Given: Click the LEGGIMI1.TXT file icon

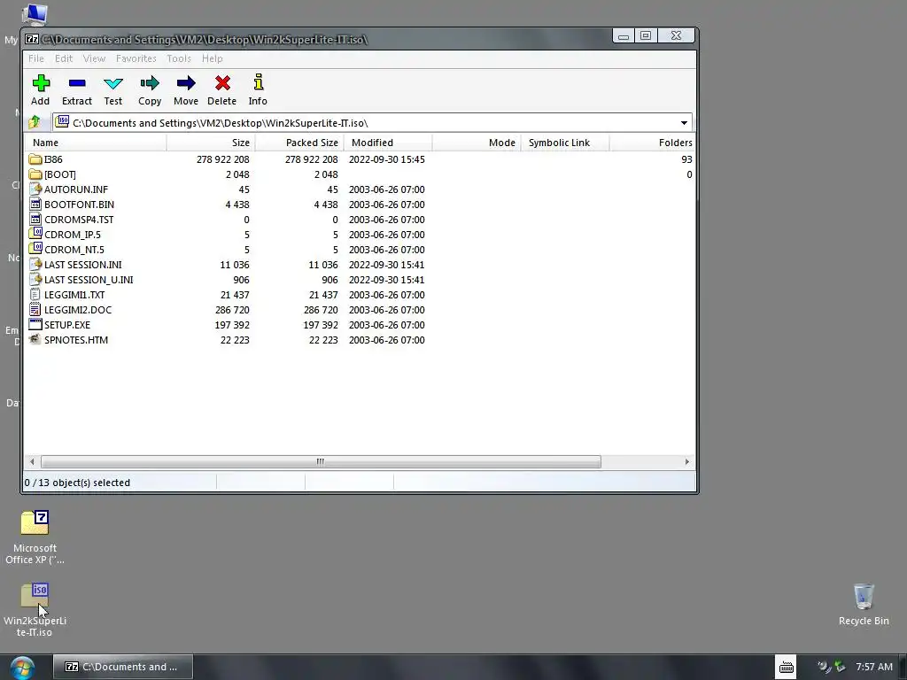Looking at the screenshot, I should click(x=35, y=294).
